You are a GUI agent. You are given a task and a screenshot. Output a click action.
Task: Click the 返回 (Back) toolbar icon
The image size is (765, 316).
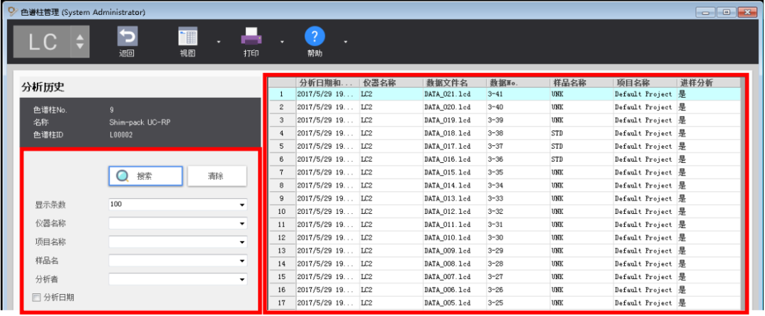[x=127, y=37]
